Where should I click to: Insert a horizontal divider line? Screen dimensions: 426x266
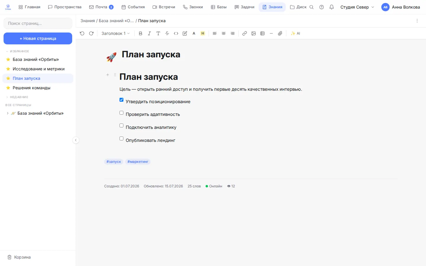[x=271, y=33]
